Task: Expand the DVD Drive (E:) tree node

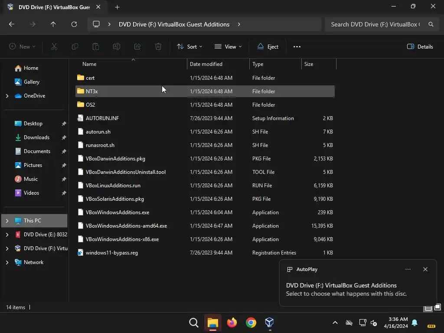Action: coord(7,235)
